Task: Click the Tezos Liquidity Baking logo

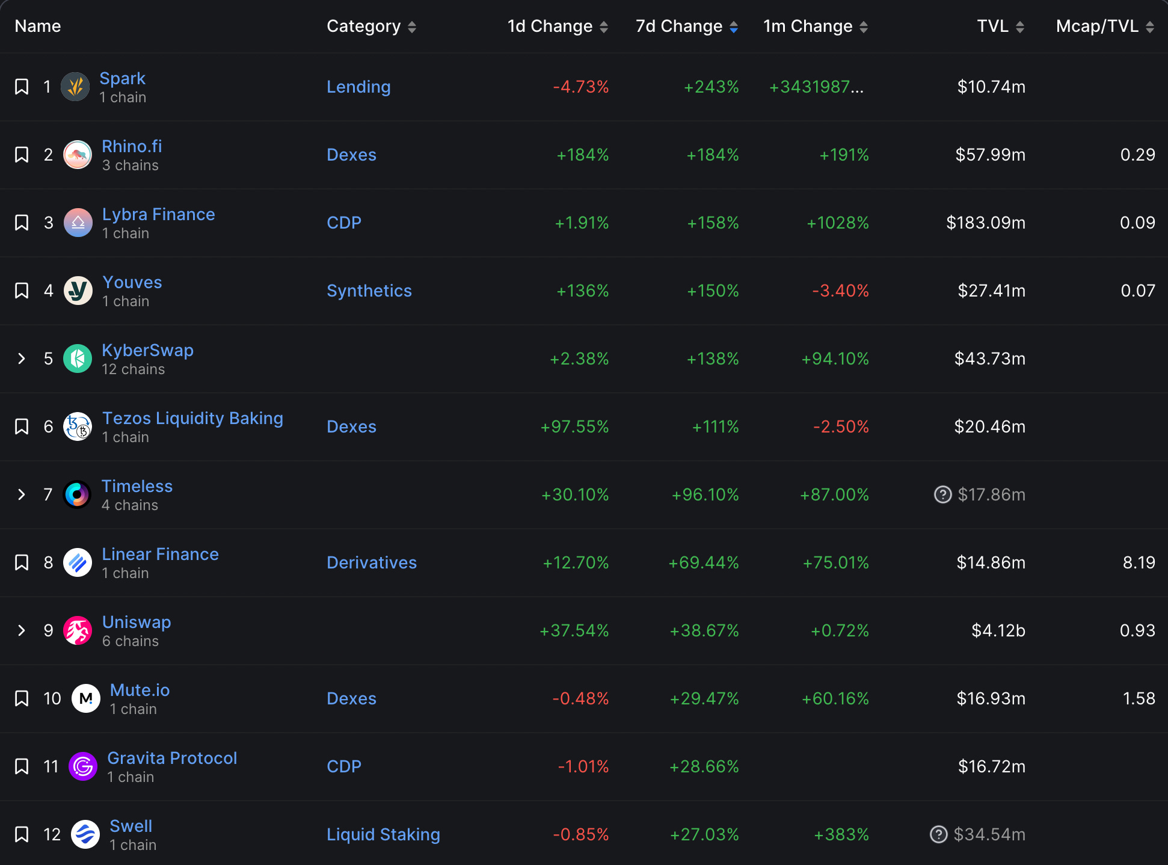Action: pyautogui.click(x=78, y=427)
